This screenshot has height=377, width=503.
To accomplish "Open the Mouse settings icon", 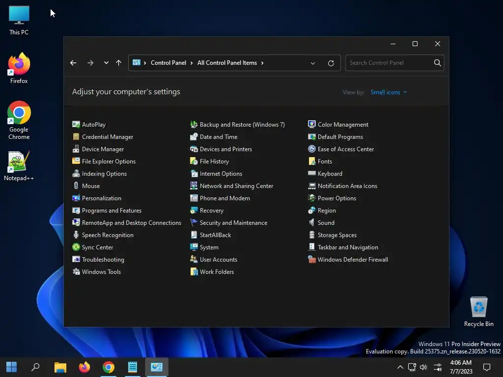I will [x=76, y=186].
